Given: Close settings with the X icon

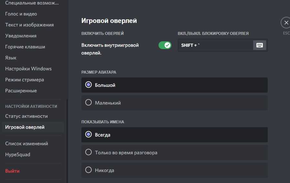Looking at the screenshot, I should 285,23.
